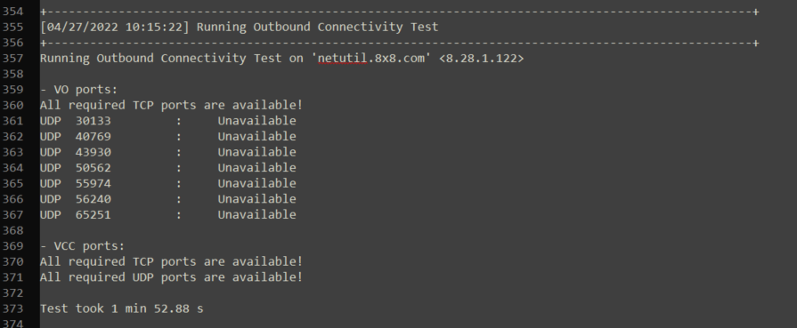This screenshot has height=328, width=797.
Task: Click 'All required UDP ports are available!' text
Action: (x=171, y=277)
